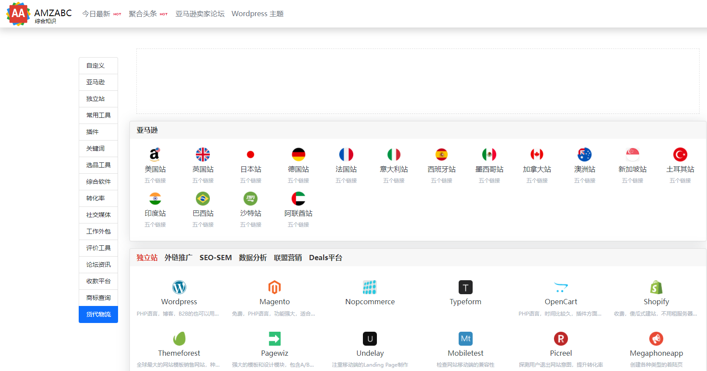707x371 pixels.
Task: Select the OpenCart cart icon
Action: [x=561, y=287]
